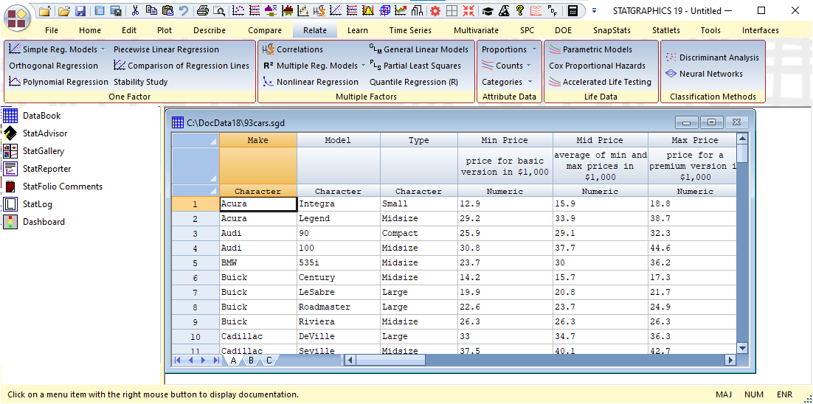Click the red gear preferences icon
This screenshot has height=404, width=813.
(435, 11)
